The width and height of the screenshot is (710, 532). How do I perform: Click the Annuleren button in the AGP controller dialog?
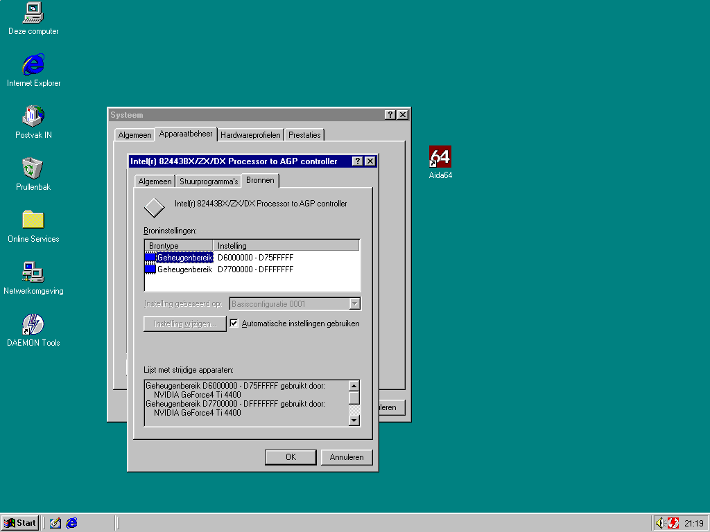tap(347, 457)
